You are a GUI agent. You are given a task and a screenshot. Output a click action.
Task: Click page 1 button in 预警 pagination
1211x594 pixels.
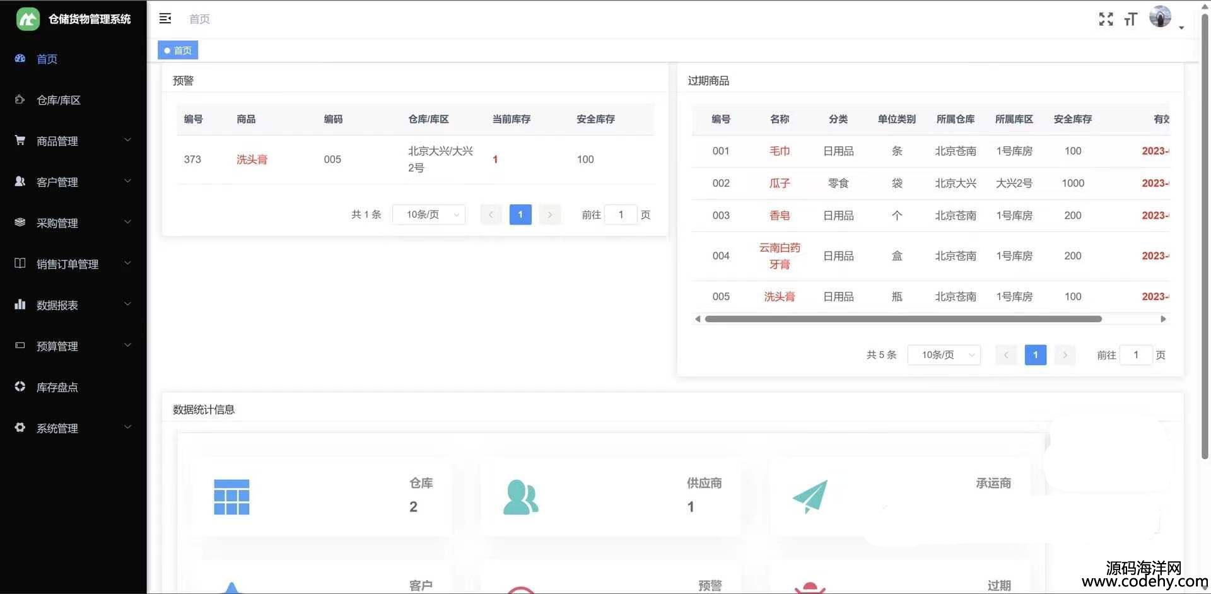pos(520,214)
